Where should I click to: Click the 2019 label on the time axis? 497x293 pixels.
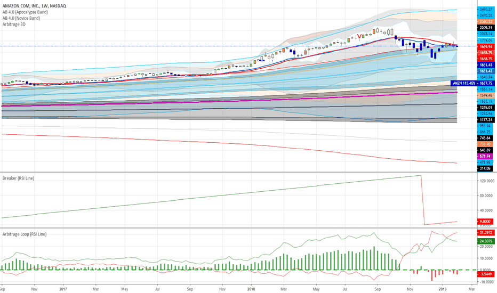point(443,289)
